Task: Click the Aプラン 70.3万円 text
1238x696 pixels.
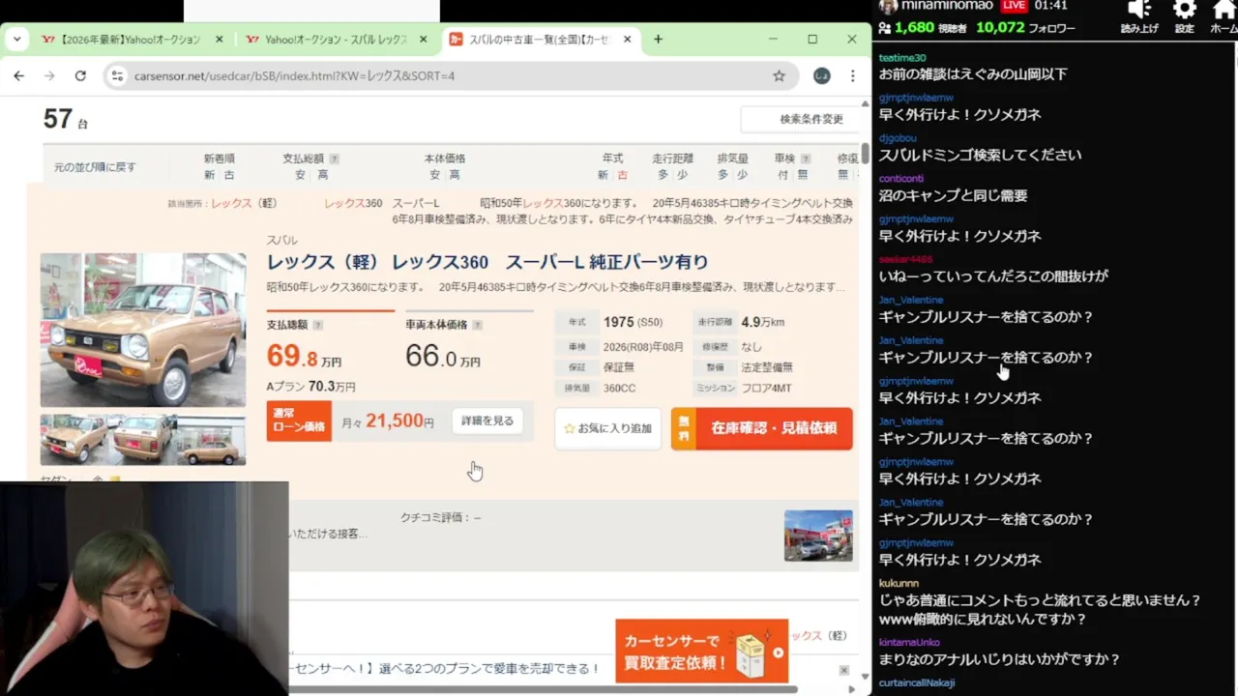Action: pyautogui.click(x=311, y=387)
